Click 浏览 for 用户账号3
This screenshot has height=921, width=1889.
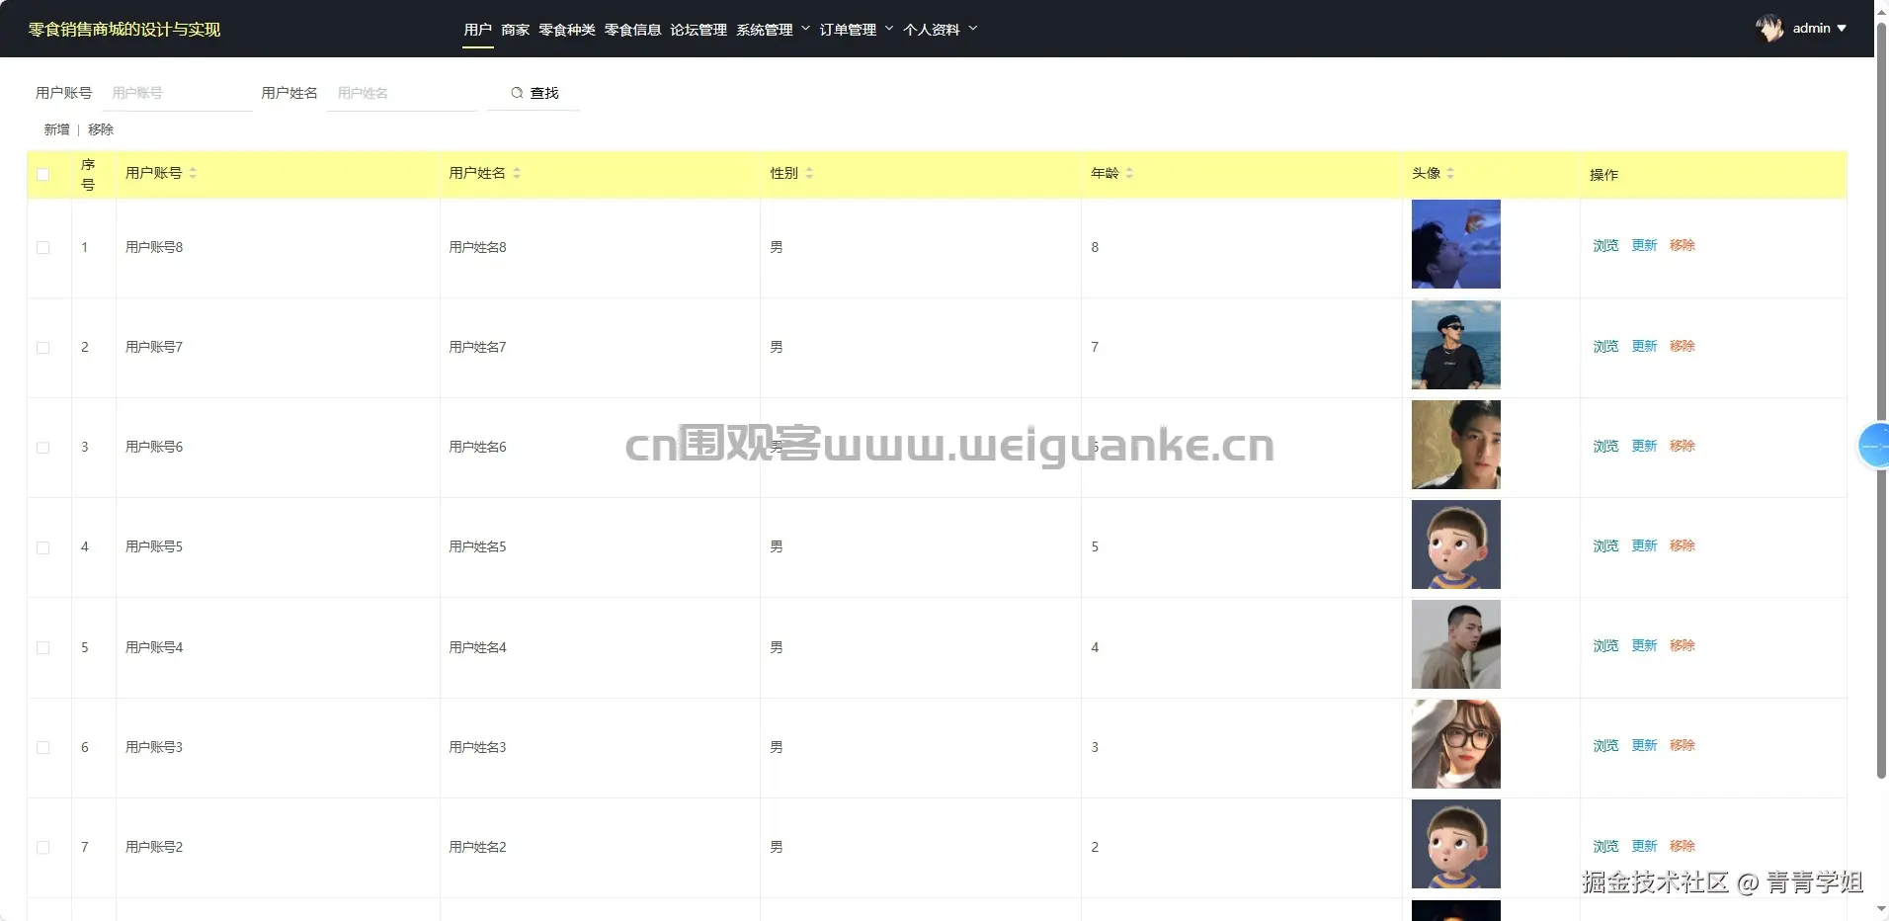pos(1605,745)
